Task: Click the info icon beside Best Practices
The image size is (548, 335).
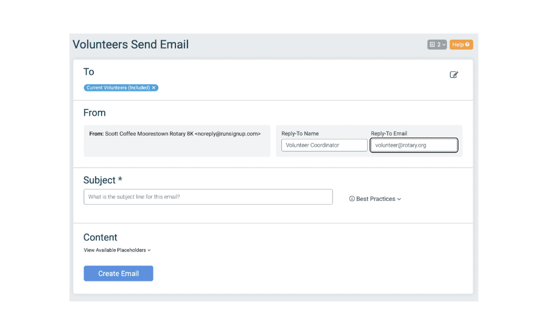Action: (x=352, y=199)
